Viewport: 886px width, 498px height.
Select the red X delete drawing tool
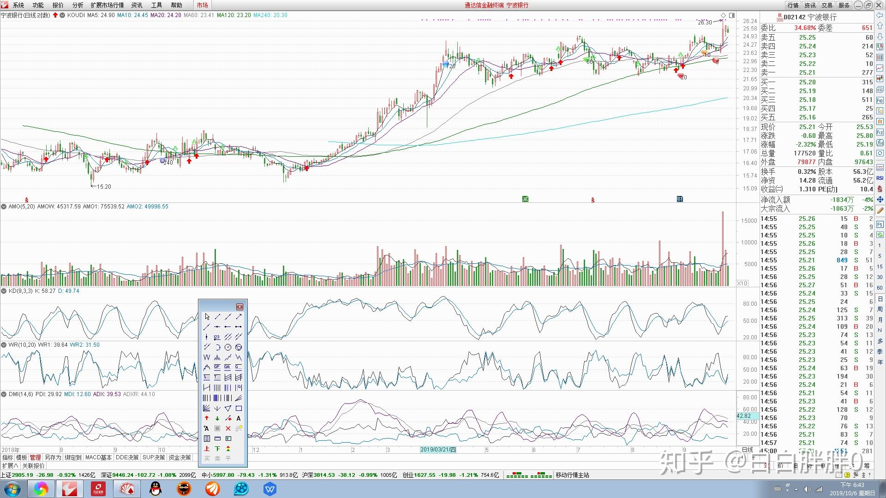pyautogui.click(x=228, y=428)
